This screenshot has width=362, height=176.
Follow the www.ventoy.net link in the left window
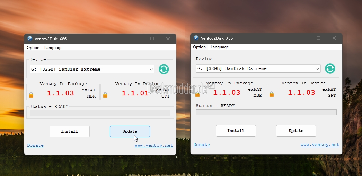click(154, 145)
